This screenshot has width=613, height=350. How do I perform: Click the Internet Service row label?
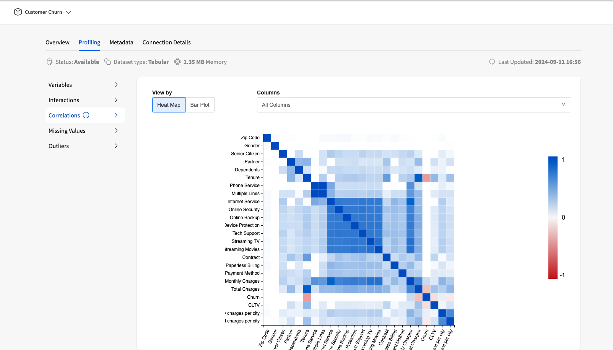pyautogui.click(x=244, y=202)
